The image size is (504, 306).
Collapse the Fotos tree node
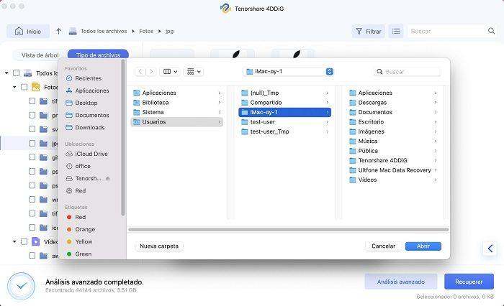click(14, 87)
